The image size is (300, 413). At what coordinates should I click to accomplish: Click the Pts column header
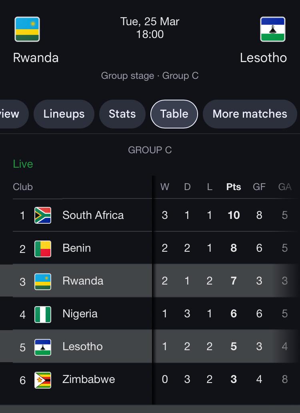pyautogui.click(x=234, y=187)
